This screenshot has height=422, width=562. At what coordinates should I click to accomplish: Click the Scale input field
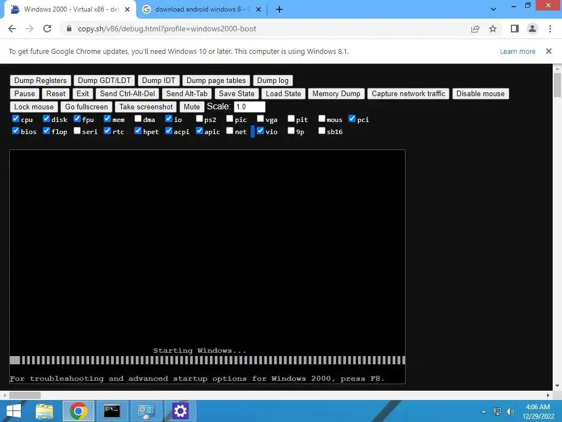click(x=250, y=107)
